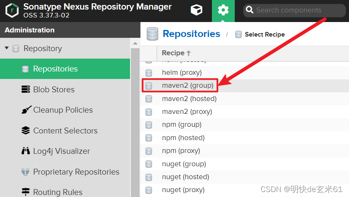Click the Routing Rules signpost icon
Viewport: 349px width, 197px height.
coord(26,192)
